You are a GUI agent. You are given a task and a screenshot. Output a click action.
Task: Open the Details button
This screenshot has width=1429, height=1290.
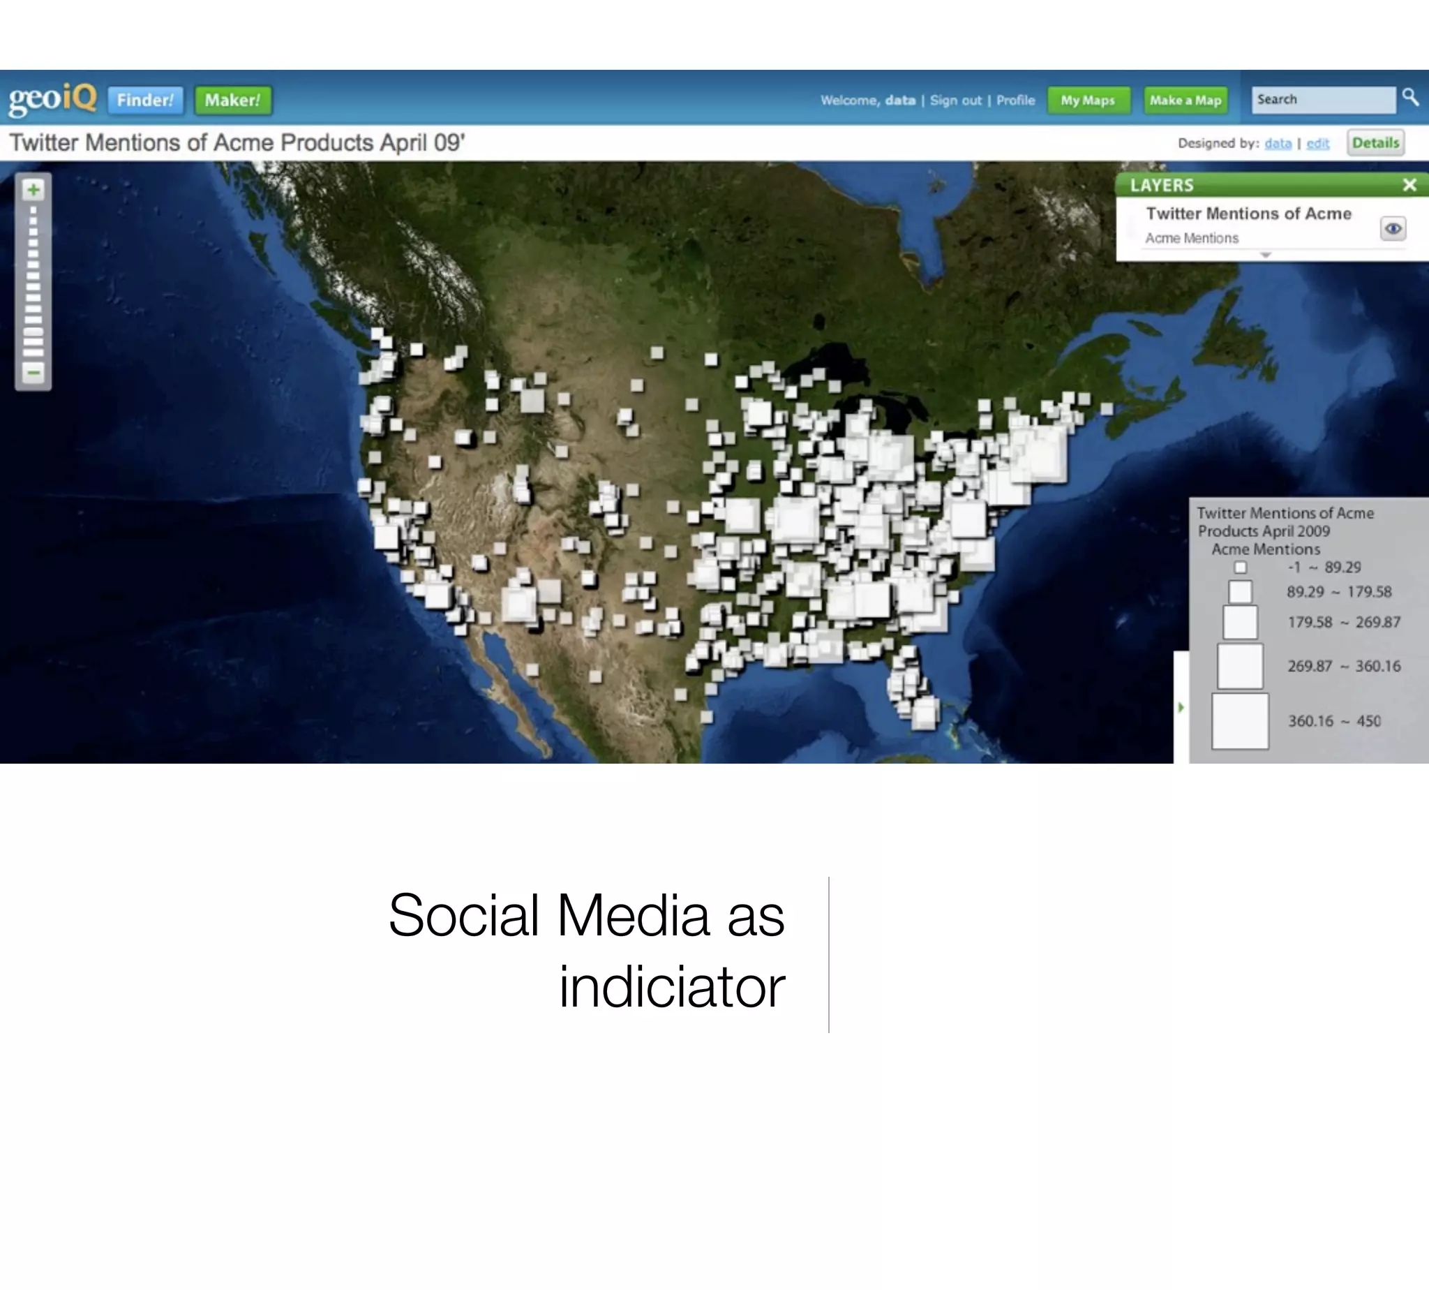coord(1375,142)
